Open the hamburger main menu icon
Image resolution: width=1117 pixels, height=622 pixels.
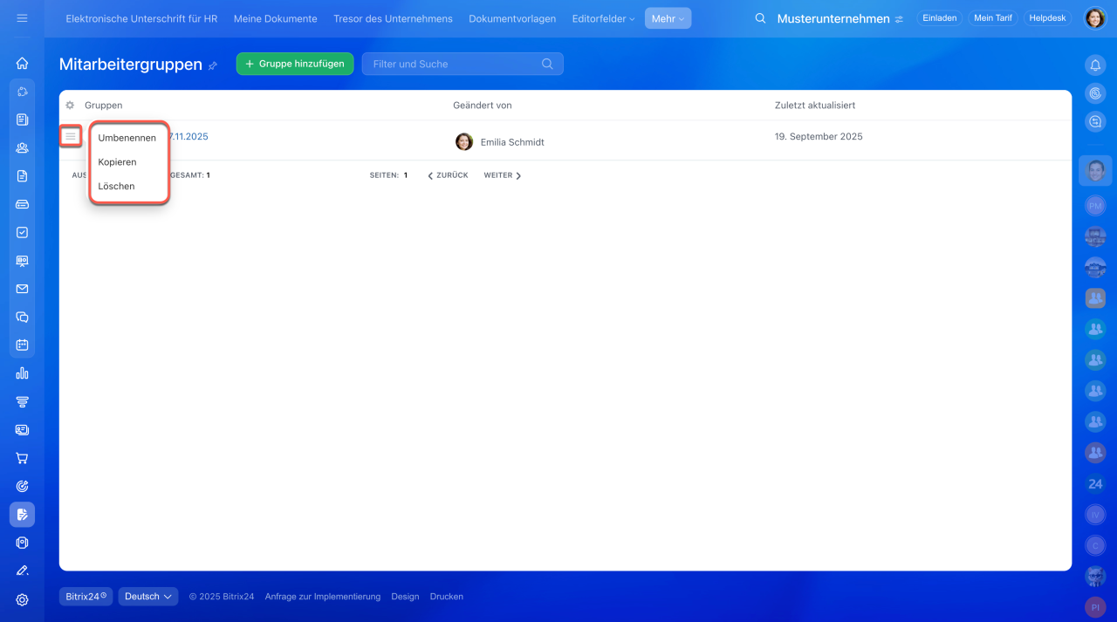coord(22,18)
